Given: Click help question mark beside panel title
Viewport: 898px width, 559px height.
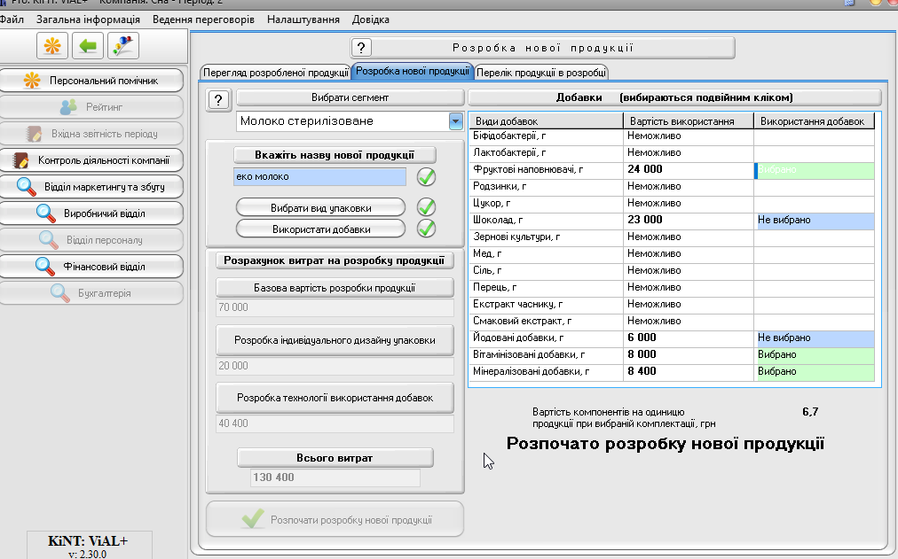Looking at the screenshot, I should tap(361, 48).
